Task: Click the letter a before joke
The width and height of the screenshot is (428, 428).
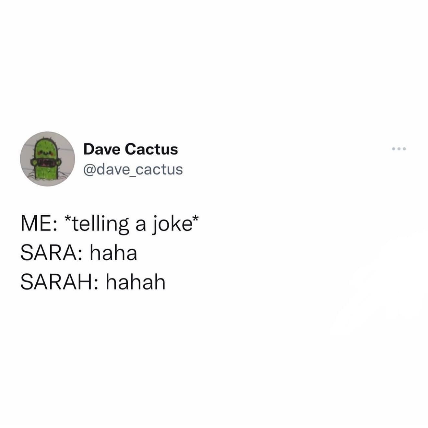Action: (141, 226)
